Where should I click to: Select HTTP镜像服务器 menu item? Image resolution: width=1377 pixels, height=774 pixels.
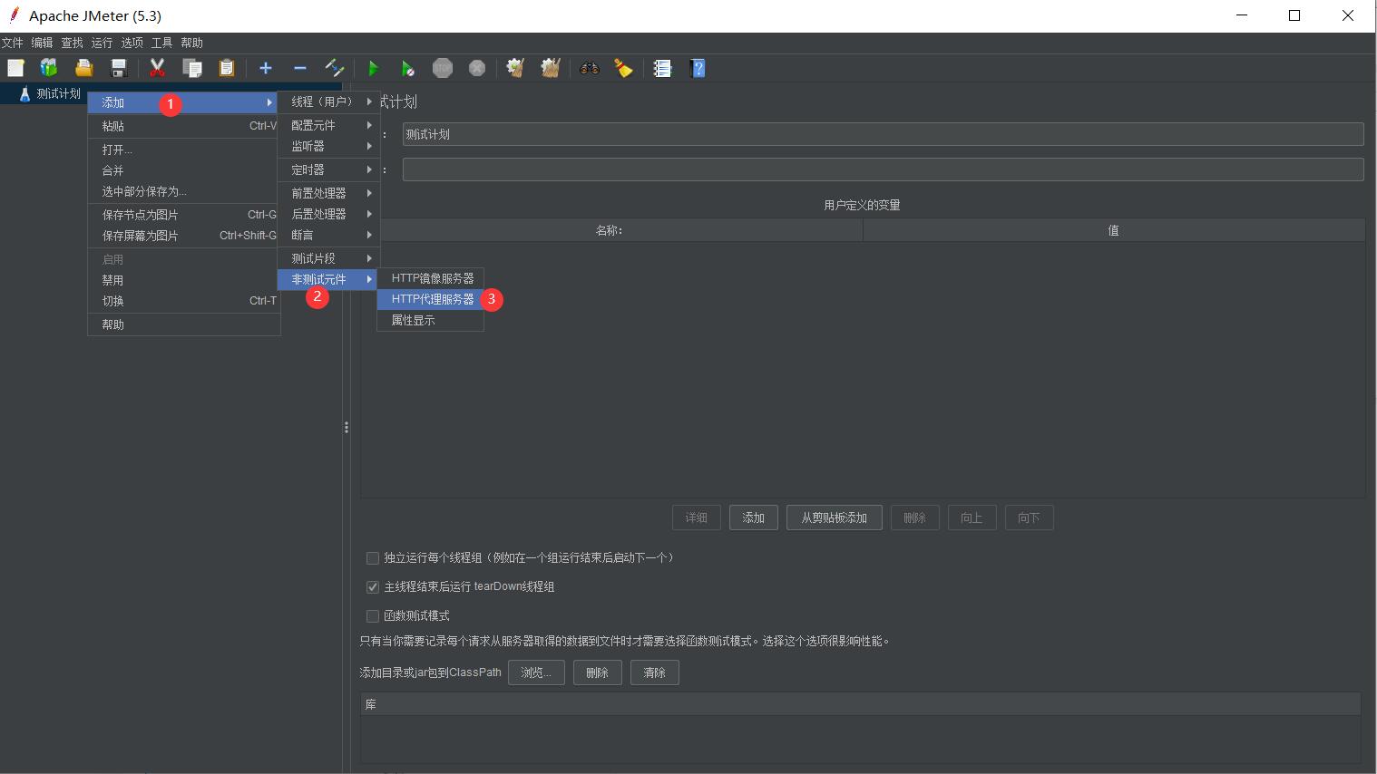tap(431, 278)
